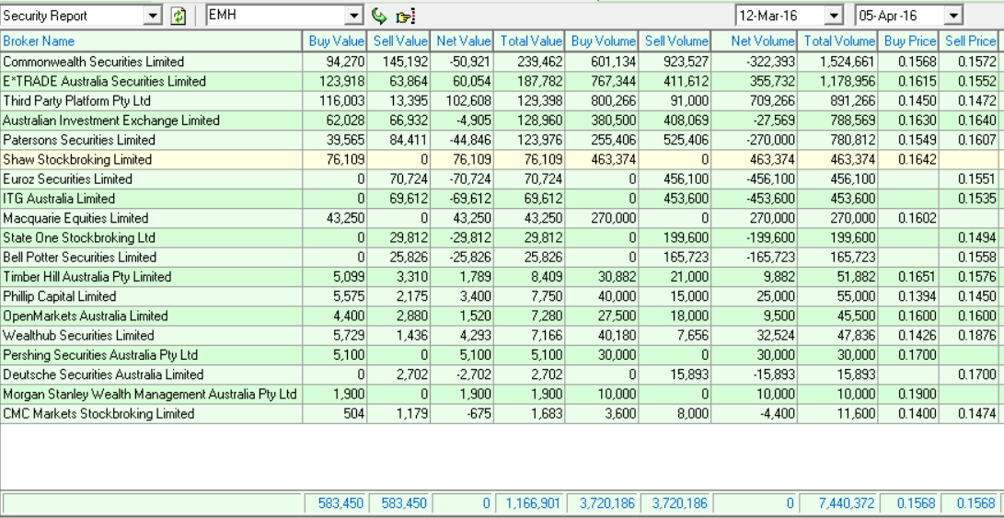Click total value sum 1,166,901
Screen dimensions: 1004x518
(529, 503)
